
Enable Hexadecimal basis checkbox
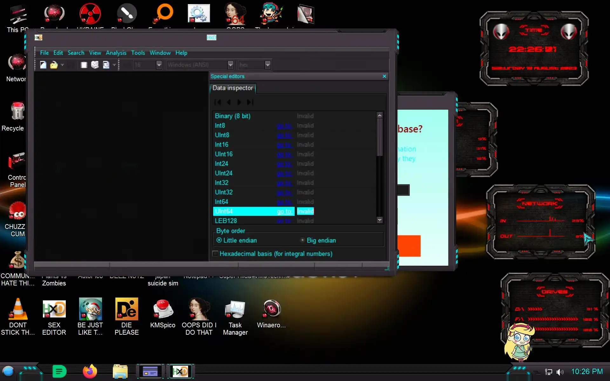(215, 254)
